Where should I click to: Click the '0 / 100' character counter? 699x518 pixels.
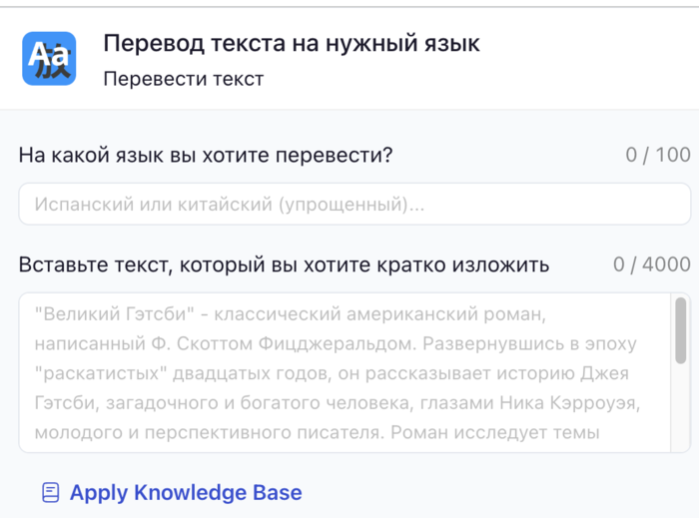pos(657,155)
